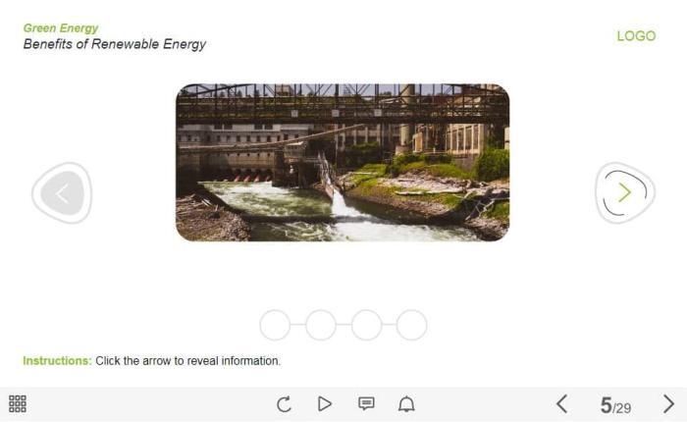The image size is (687, 422).
Task: Click the replay circular arrow icon
Action: (x=284, y=403)
